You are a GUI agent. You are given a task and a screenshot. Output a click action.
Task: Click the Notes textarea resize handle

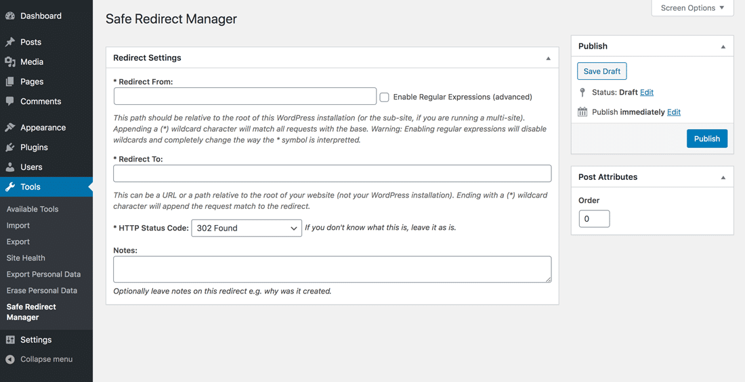(549, 279)
